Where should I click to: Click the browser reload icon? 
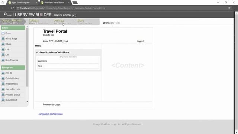12,8
